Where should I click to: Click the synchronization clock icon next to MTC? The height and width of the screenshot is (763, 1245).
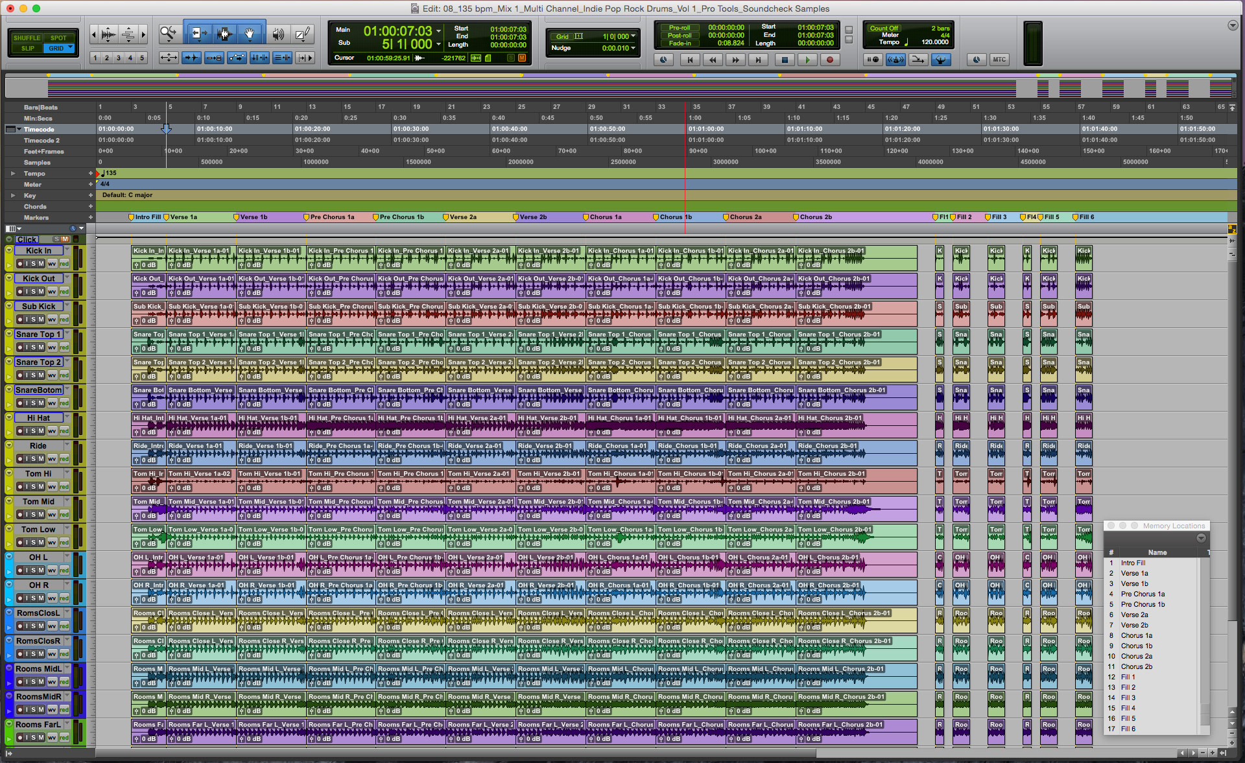click(977, 60)
